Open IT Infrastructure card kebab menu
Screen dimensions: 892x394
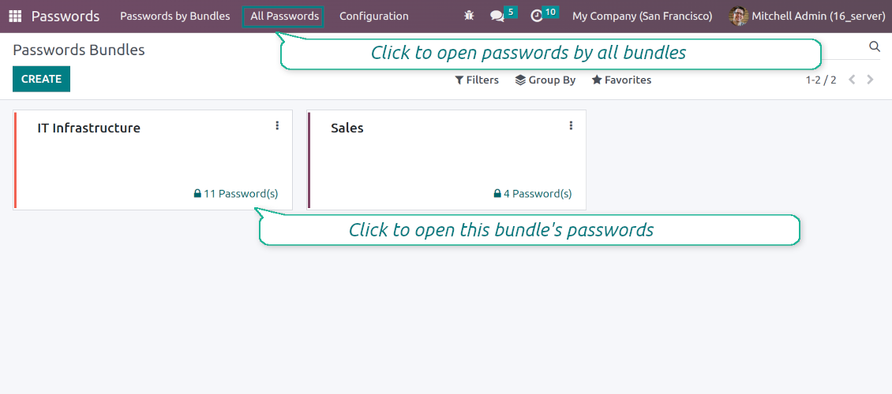tap(277, 126)
